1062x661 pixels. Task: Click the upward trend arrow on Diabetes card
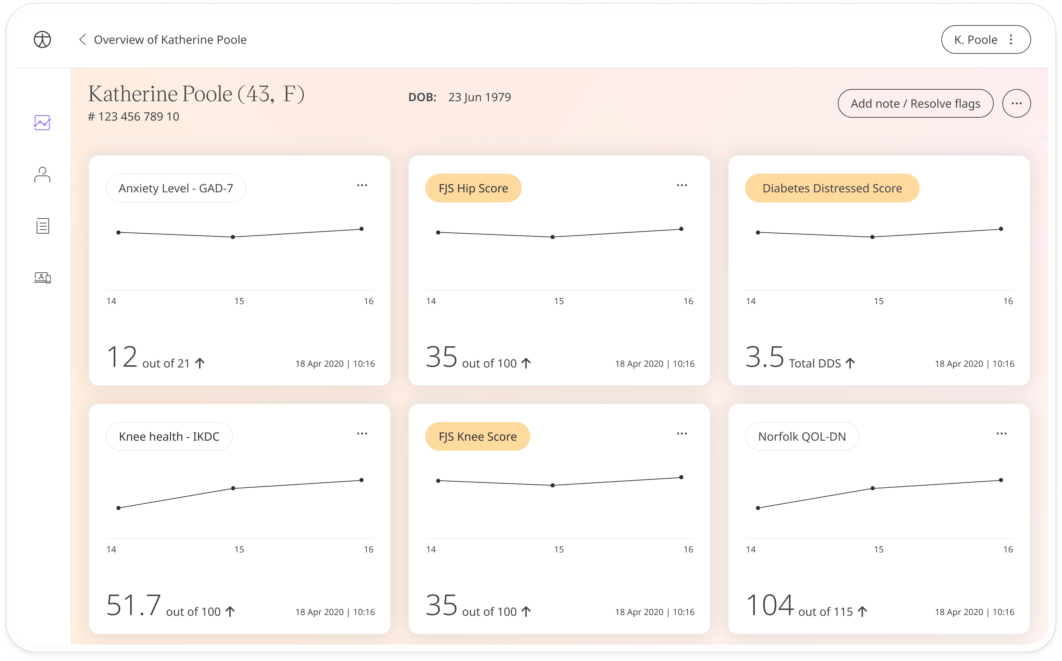[x=850, y=363]
